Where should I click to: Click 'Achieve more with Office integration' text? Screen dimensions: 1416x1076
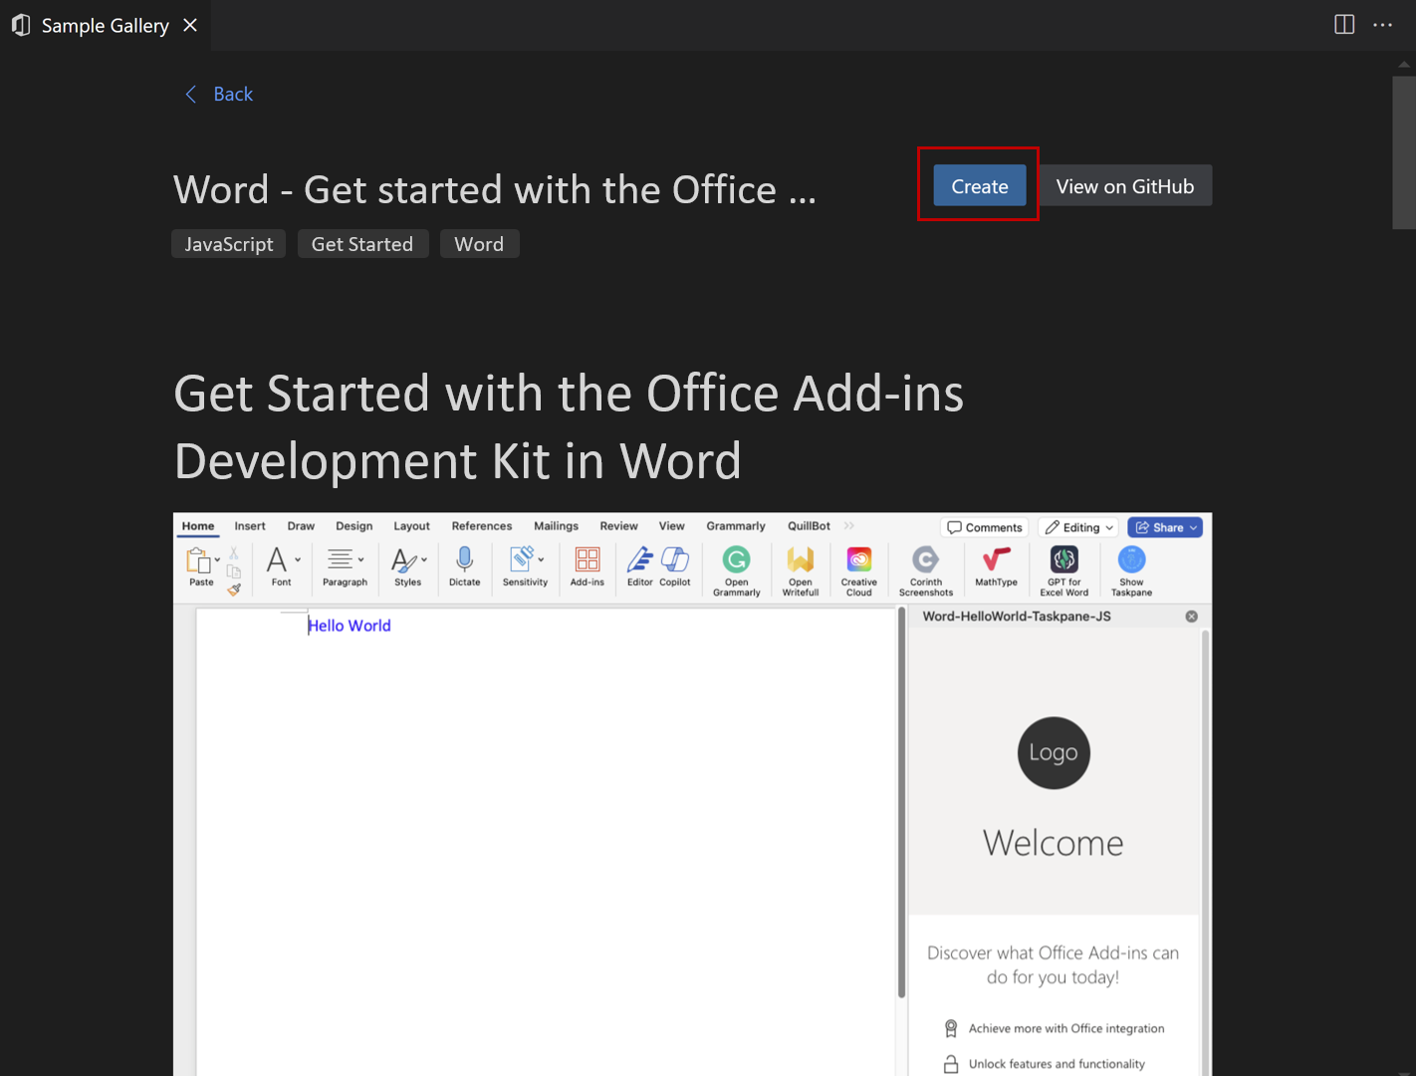click(1066, 1028)
